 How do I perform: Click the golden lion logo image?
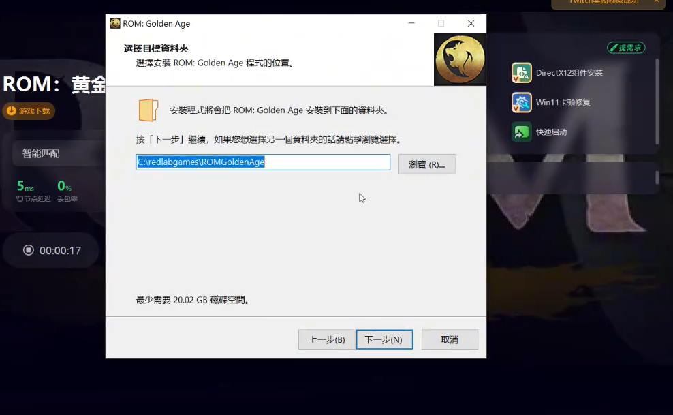tap(460, 59)
